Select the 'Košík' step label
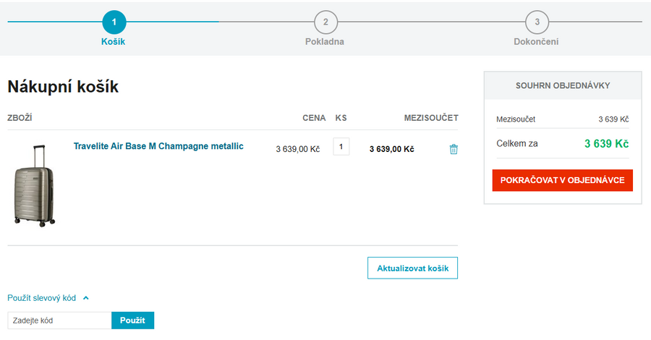This screenshot has width=651, height=340. tap(114, 41)
